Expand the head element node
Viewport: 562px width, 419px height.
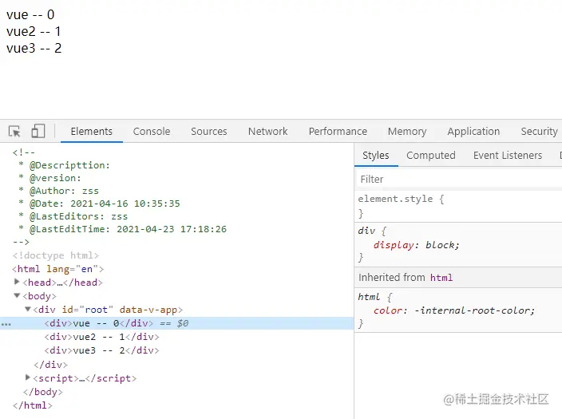click(x=18, y=282)
